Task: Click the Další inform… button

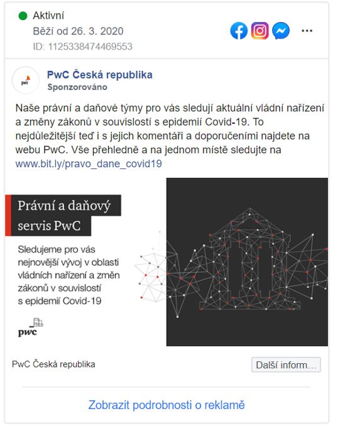Action: (286, 365)
